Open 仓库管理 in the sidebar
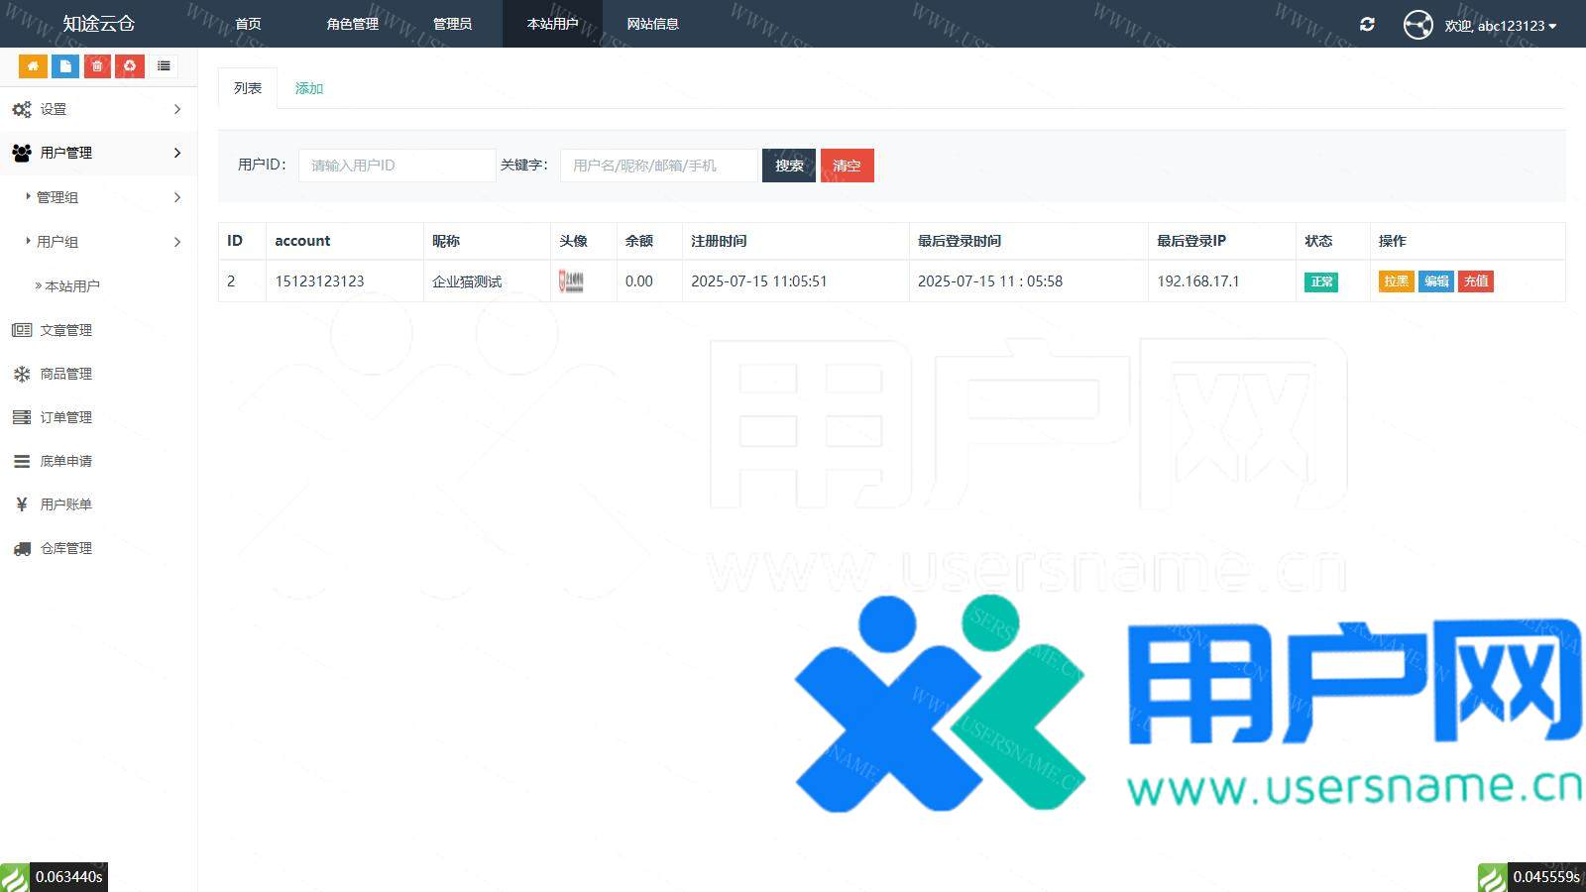Image resolution: width=1586 pixels, height=892 pixels. tap(65, 548)
